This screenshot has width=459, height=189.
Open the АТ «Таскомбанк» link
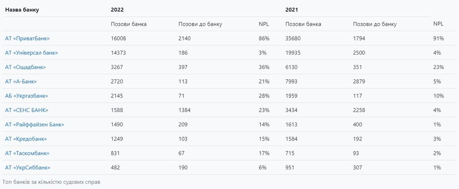[x=27, y=153]
